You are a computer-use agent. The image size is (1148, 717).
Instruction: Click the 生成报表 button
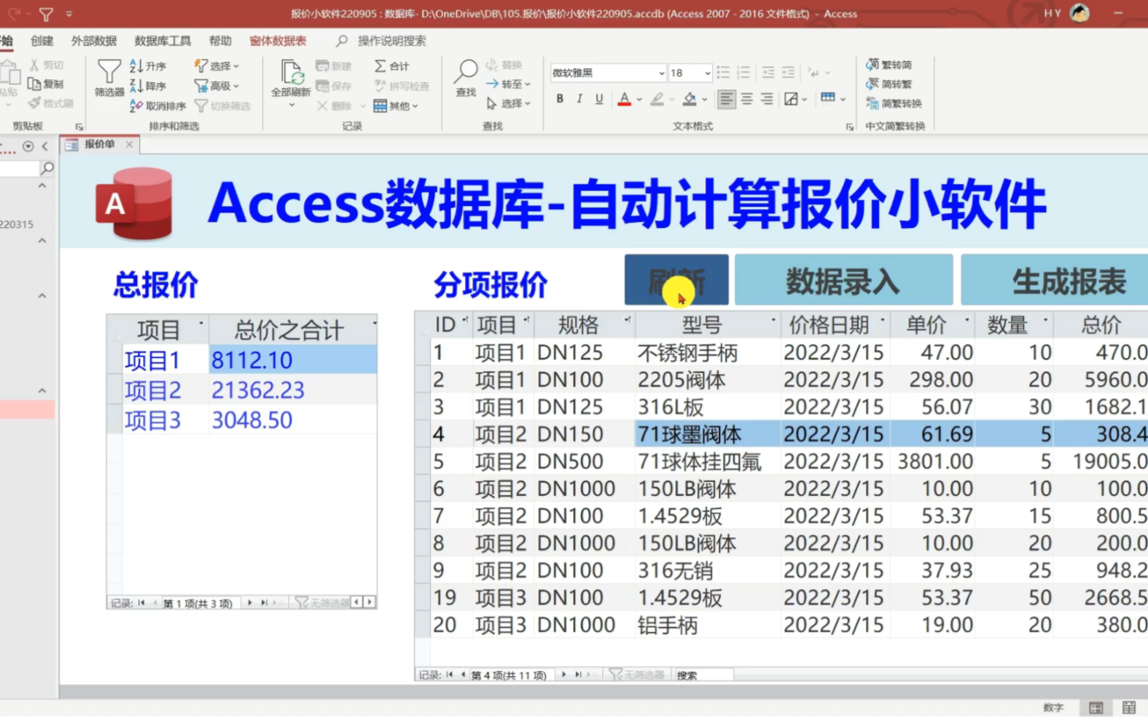click(x=1055, y=280)
